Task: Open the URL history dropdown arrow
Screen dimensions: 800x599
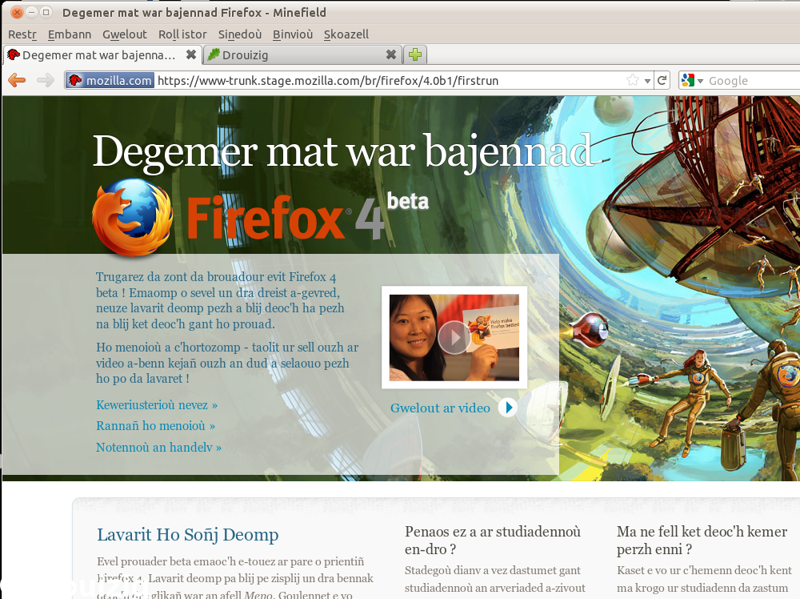Action: point(646,80)
